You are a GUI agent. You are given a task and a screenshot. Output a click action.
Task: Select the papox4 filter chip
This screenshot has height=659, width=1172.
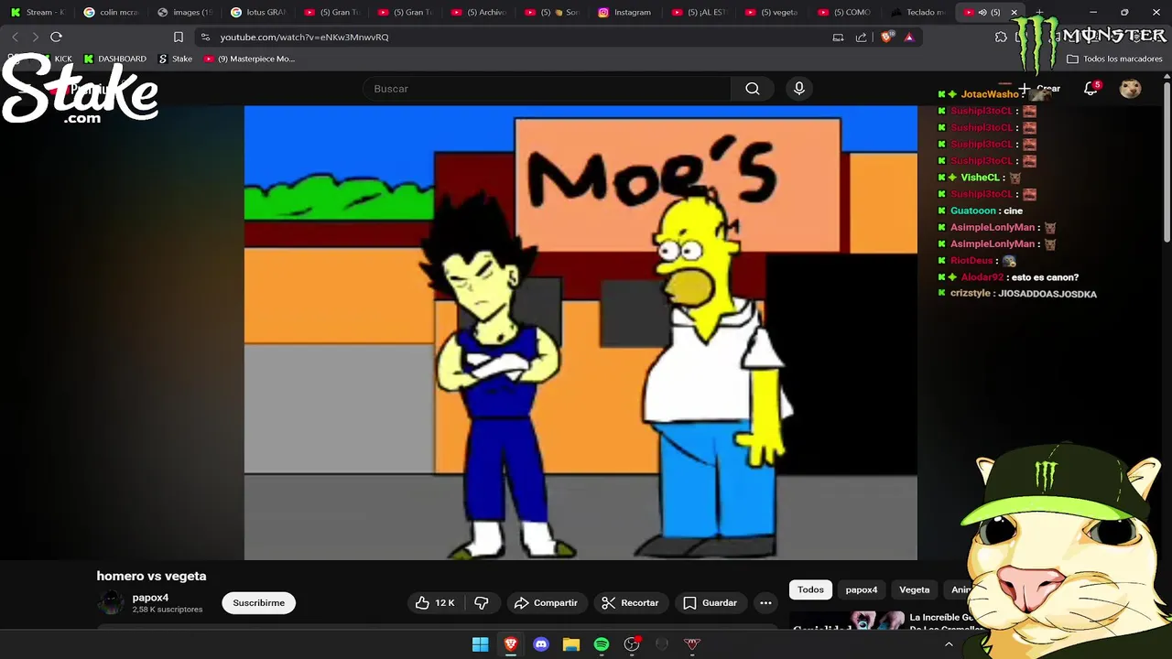click(x=861, y=590)
